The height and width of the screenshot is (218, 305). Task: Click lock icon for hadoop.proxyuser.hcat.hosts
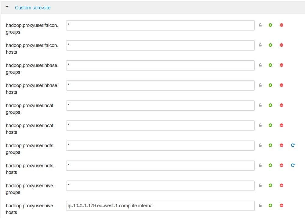[260, 125]
